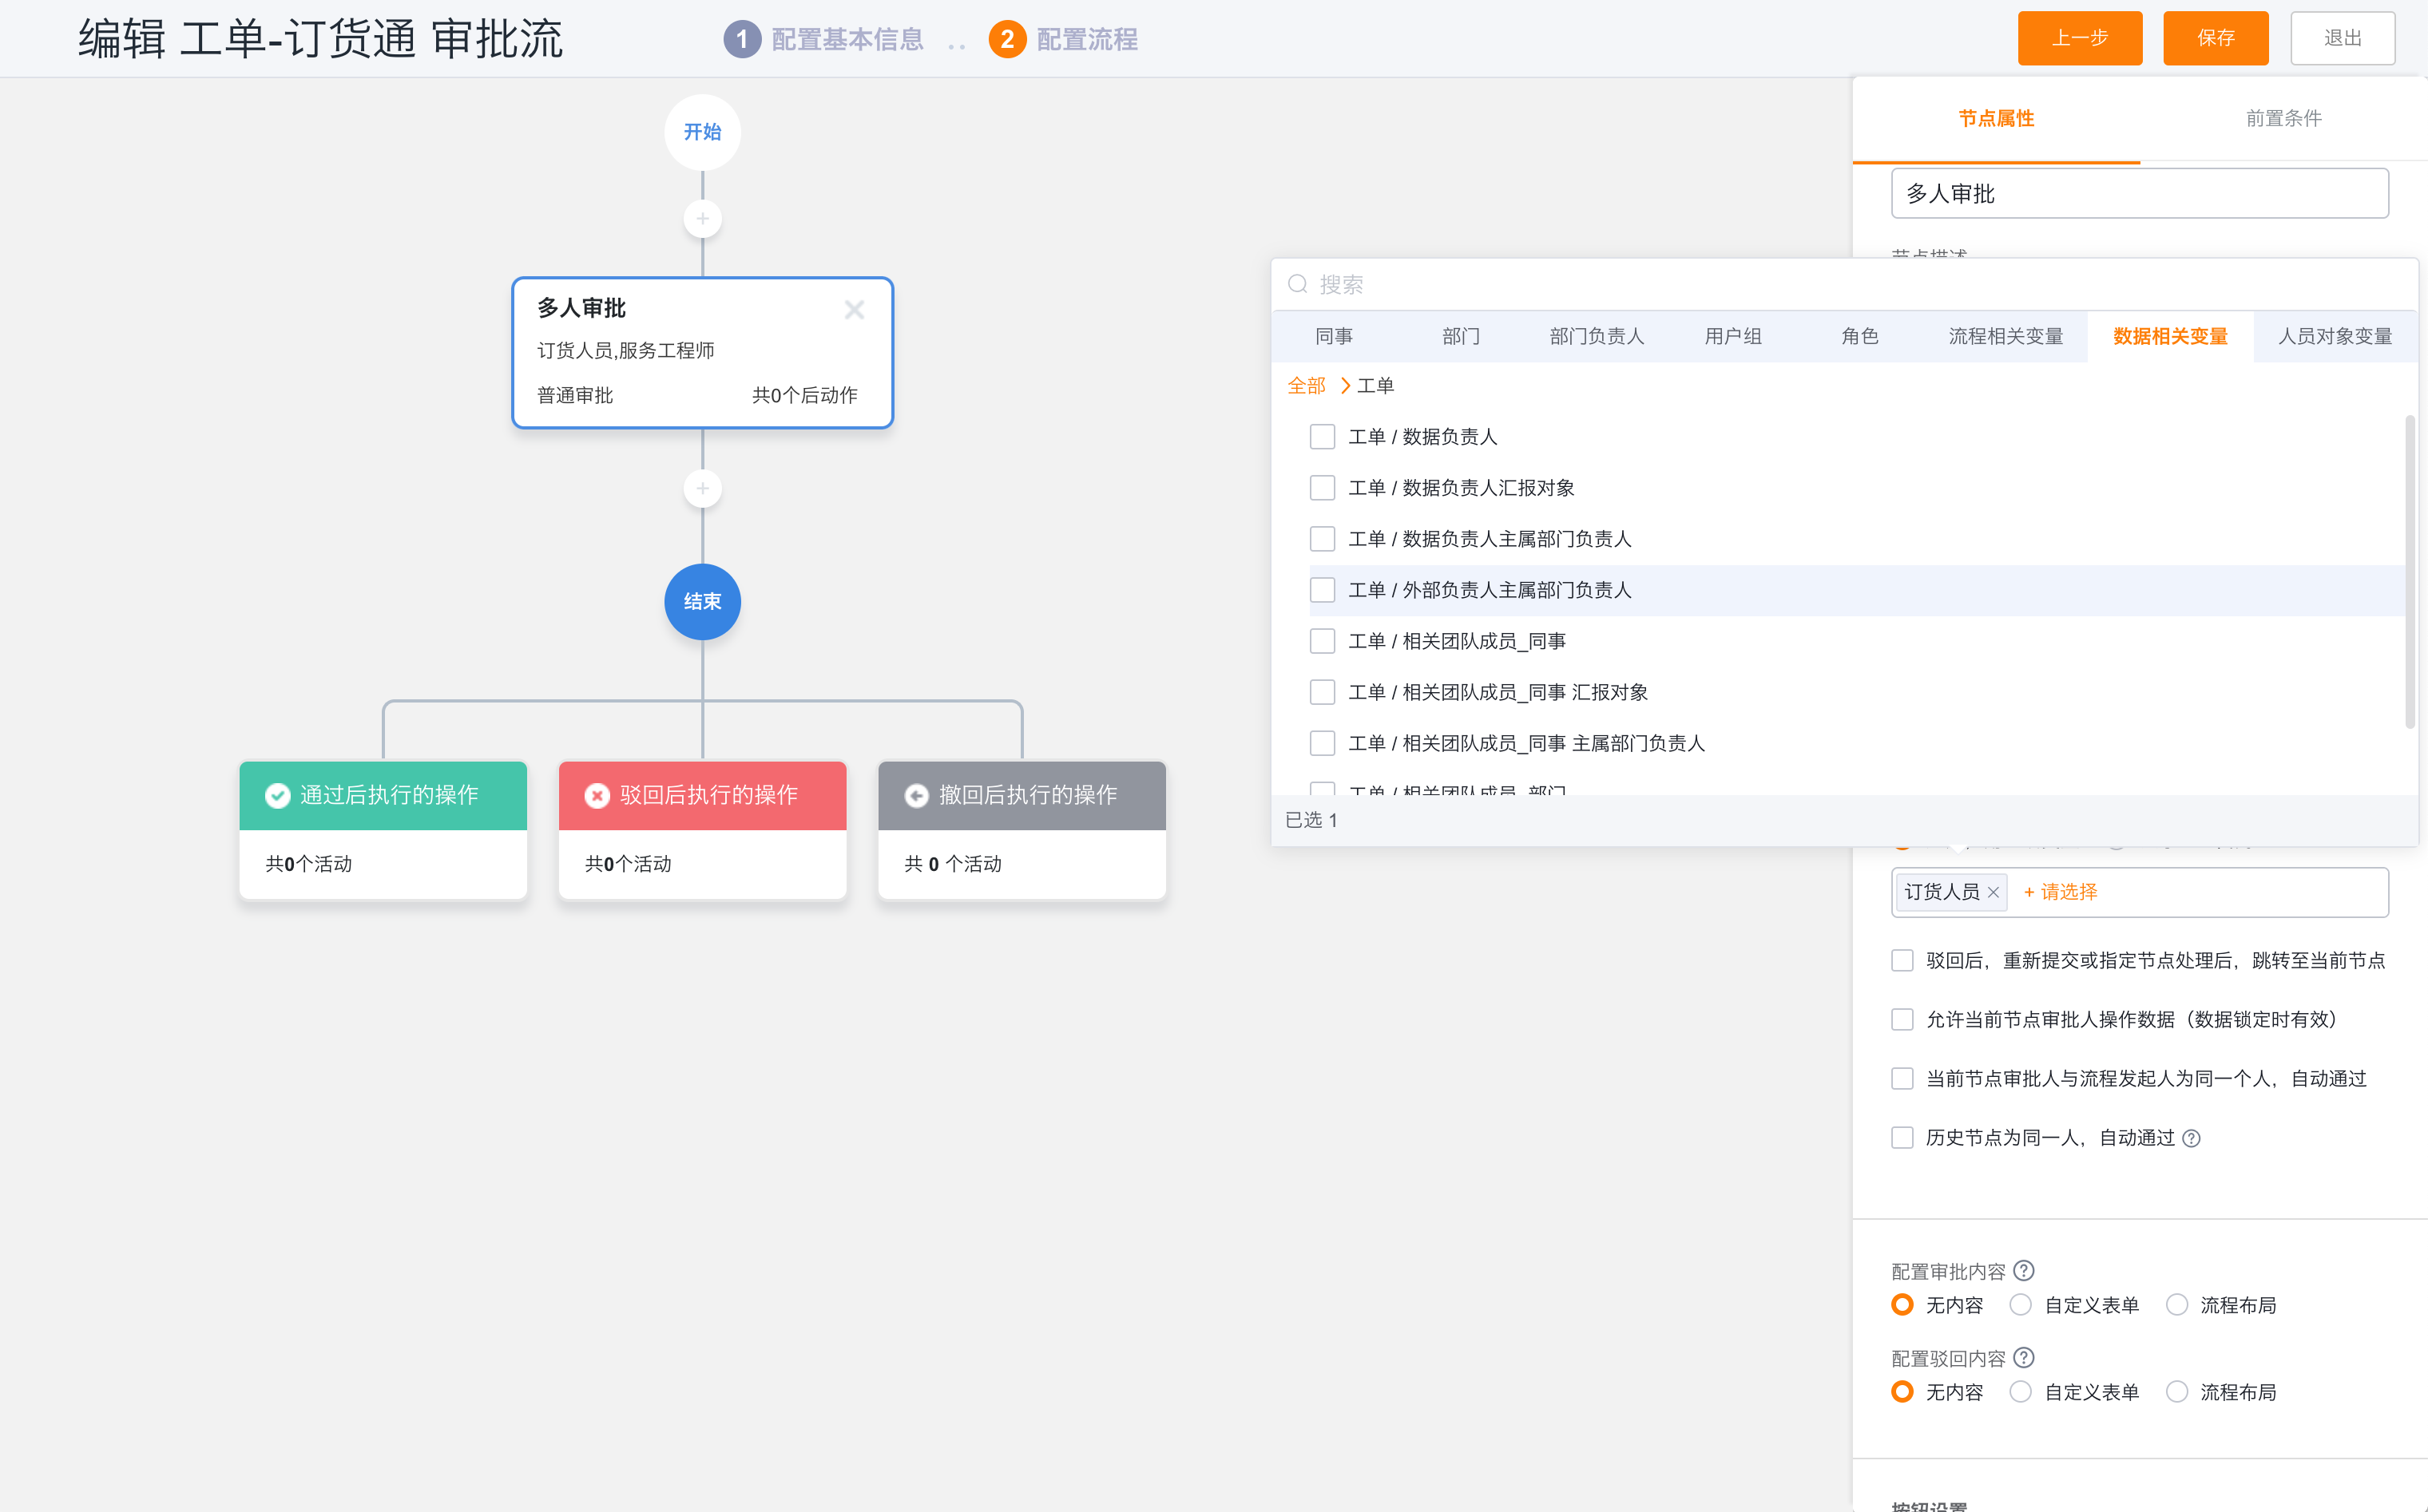Viewport: 2428px width, 1512px height.
Task: Enable 历史节点为同一人，自动通过 checkbox
Action: 1902,1138
